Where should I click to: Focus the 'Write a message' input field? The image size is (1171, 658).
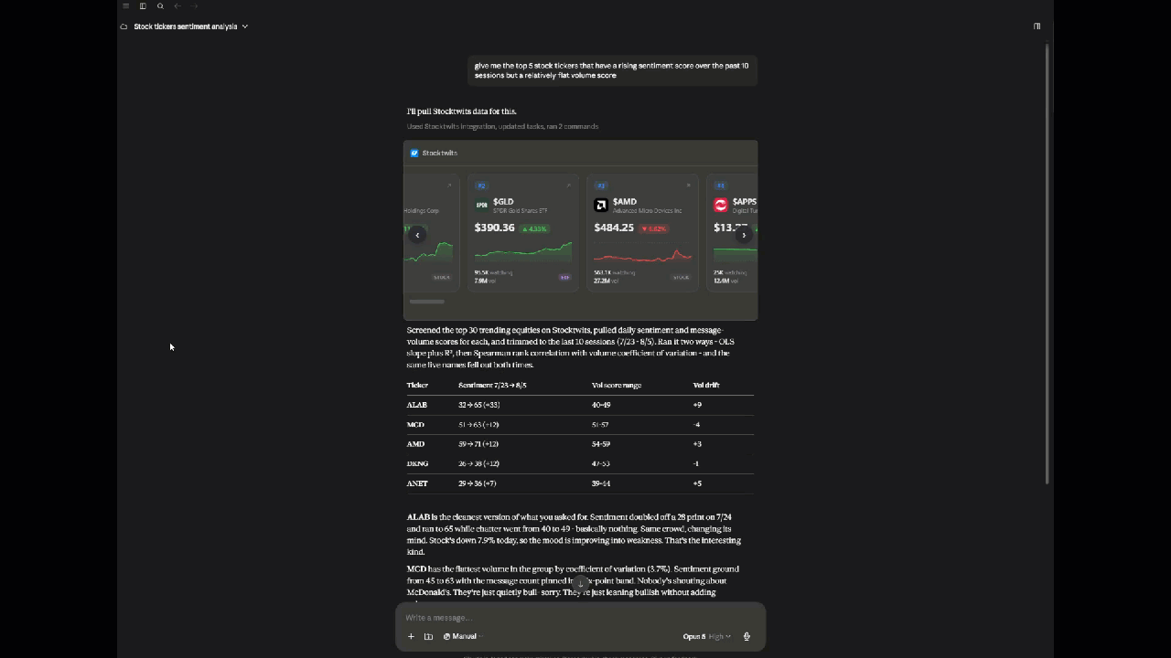coord(580,617)
